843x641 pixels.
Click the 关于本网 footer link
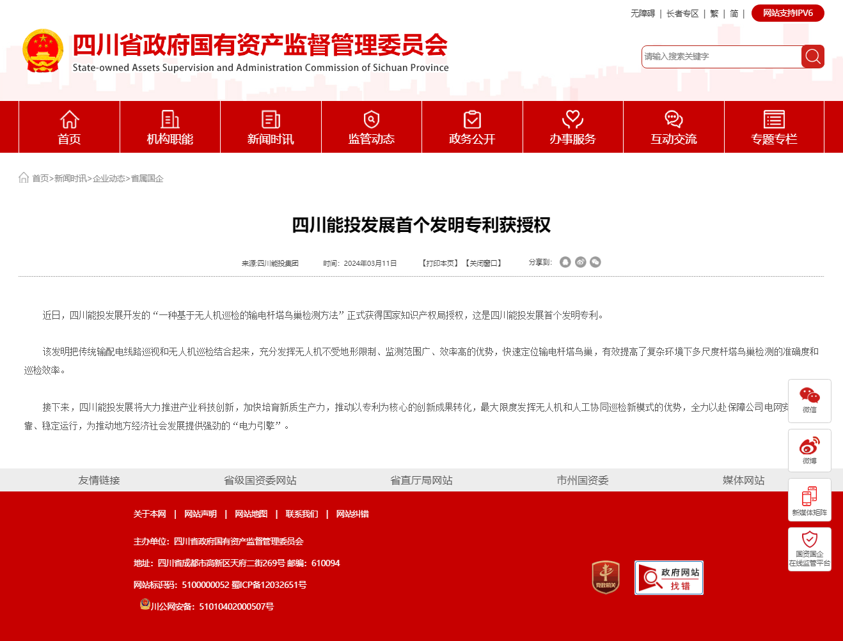[150, 514]
